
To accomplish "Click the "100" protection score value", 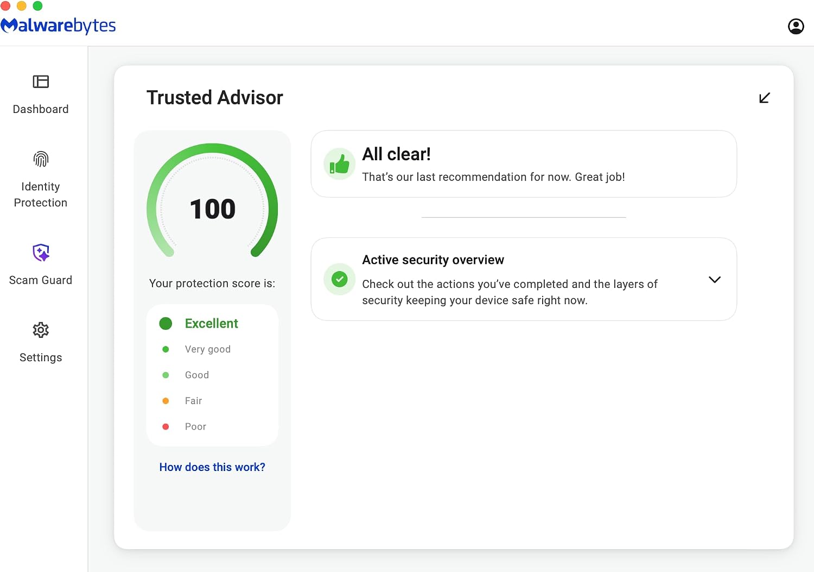I will tap(213, 209).
